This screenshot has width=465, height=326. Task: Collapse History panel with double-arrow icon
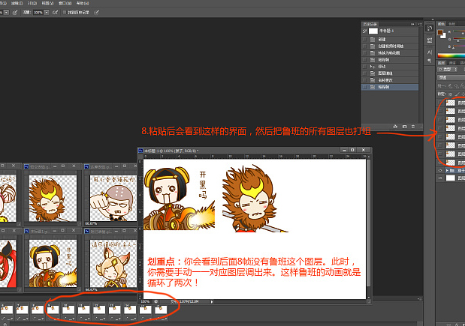click(412, 24)
